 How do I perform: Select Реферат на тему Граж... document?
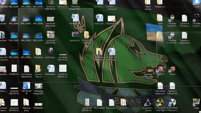tap(111, 54)
